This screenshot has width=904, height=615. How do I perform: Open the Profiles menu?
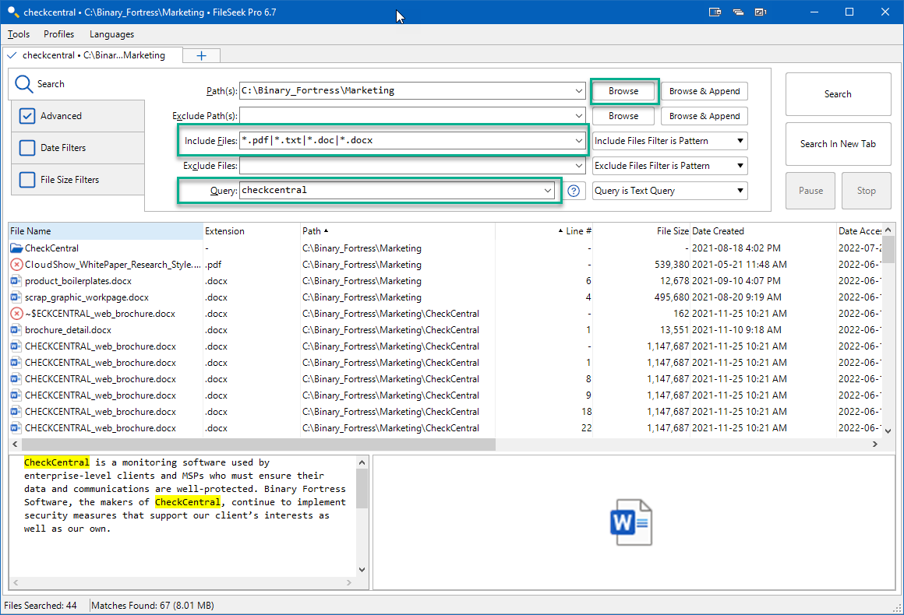(58, 34)
